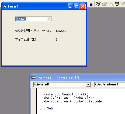Image resolution: width=125 pixels, height=114 pixels.
Task: Close the running Form1 window
Action: (83, 6)
